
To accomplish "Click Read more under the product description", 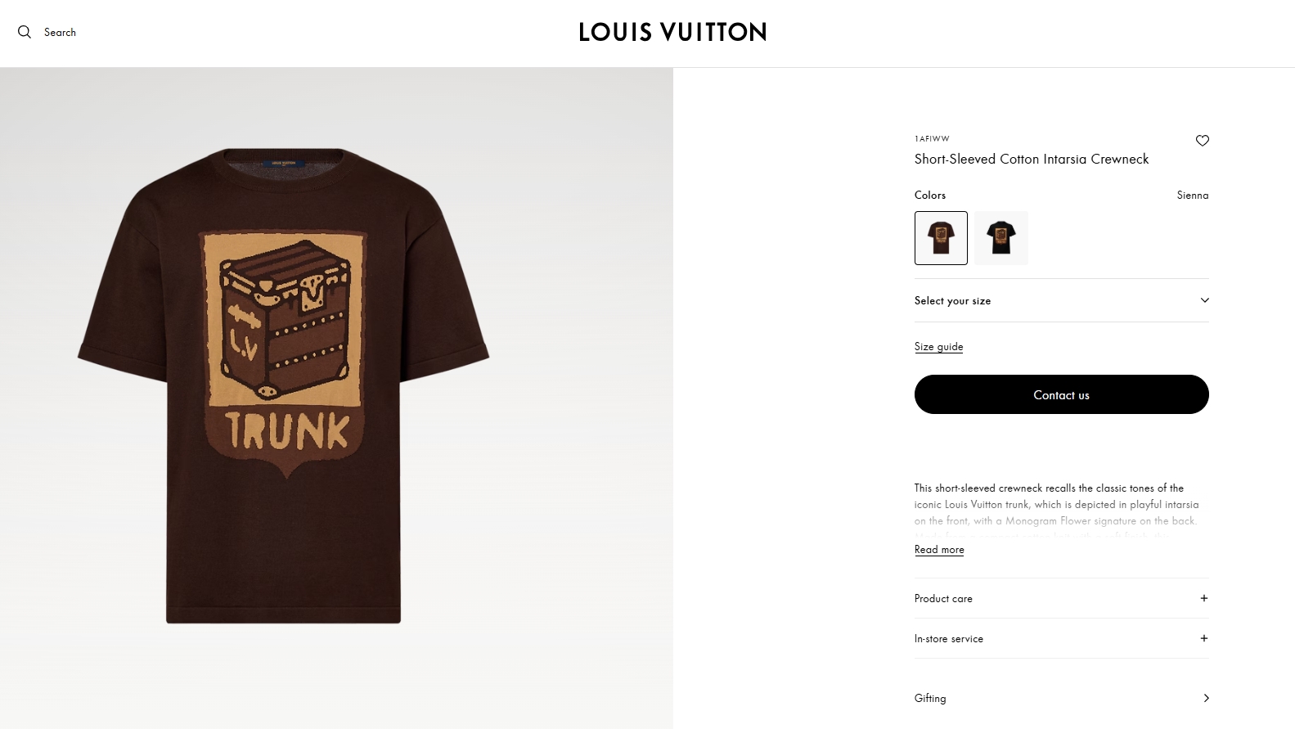I will pos(939,550).
